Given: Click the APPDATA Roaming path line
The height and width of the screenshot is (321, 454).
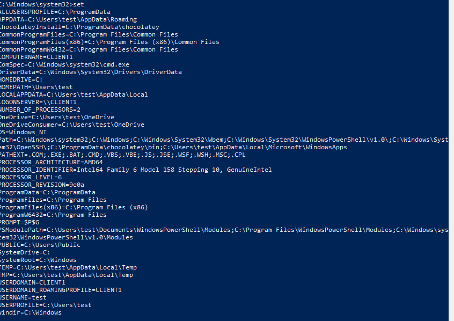Looking at the screenshot, I should tap(68, 19).
